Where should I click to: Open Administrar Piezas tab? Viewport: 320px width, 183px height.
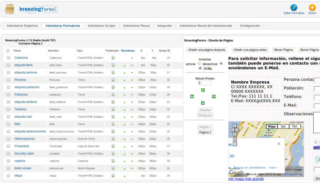pyautogui.click(x=136, y=26)
